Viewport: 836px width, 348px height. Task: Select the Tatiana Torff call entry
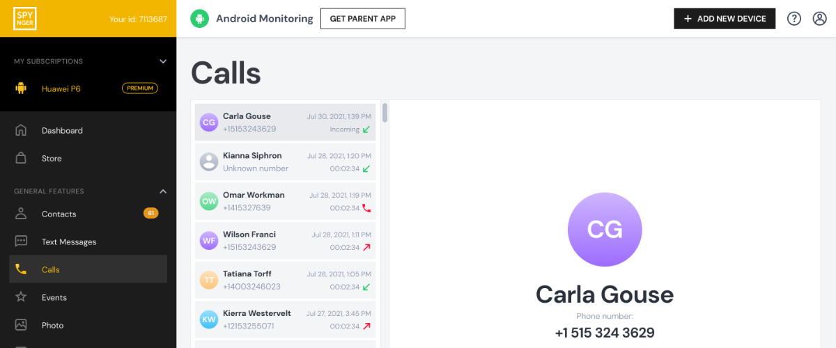285,280
